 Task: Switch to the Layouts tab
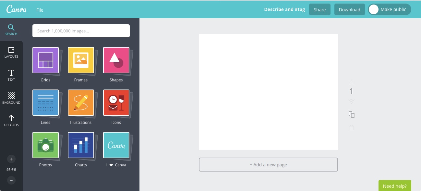pos(11,52)
